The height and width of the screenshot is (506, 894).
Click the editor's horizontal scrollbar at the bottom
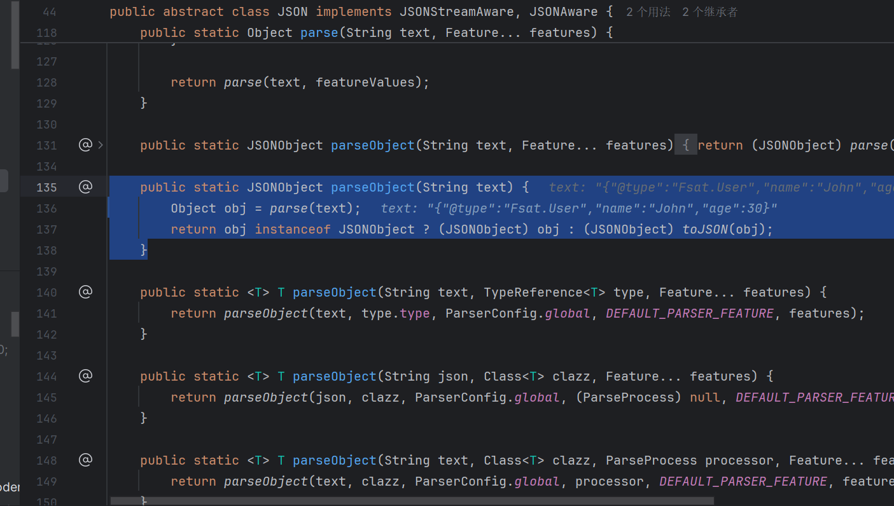pos(414,502)
